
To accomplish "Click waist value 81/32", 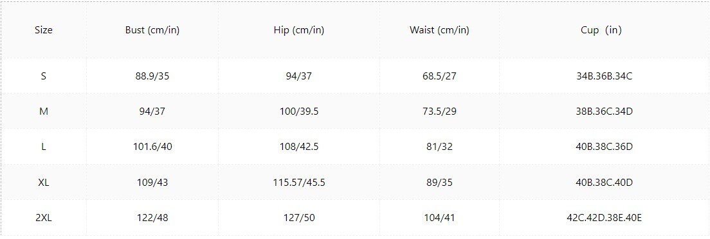I will pyautogui.click(x=439, y=147).
